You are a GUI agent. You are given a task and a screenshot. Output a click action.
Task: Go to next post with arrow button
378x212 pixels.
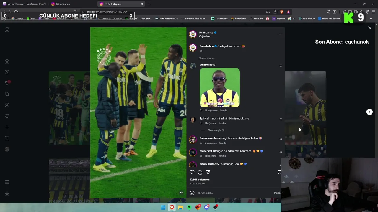pyautogui.click(x=369, y=112)
